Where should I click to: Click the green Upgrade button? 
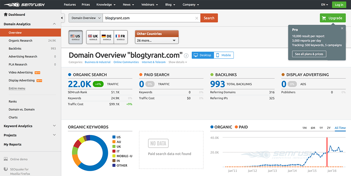[333, 18]
